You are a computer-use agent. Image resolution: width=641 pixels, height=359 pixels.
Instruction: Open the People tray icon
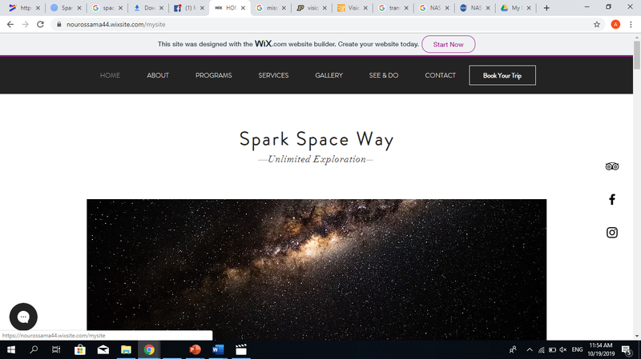(x=513, y=349)
